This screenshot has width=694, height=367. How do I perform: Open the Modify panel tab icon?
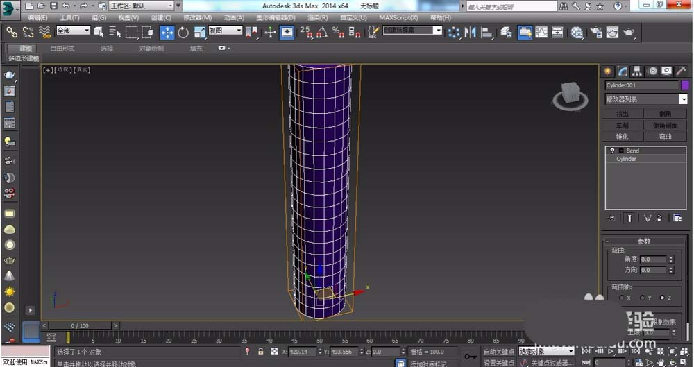[623, 71]
